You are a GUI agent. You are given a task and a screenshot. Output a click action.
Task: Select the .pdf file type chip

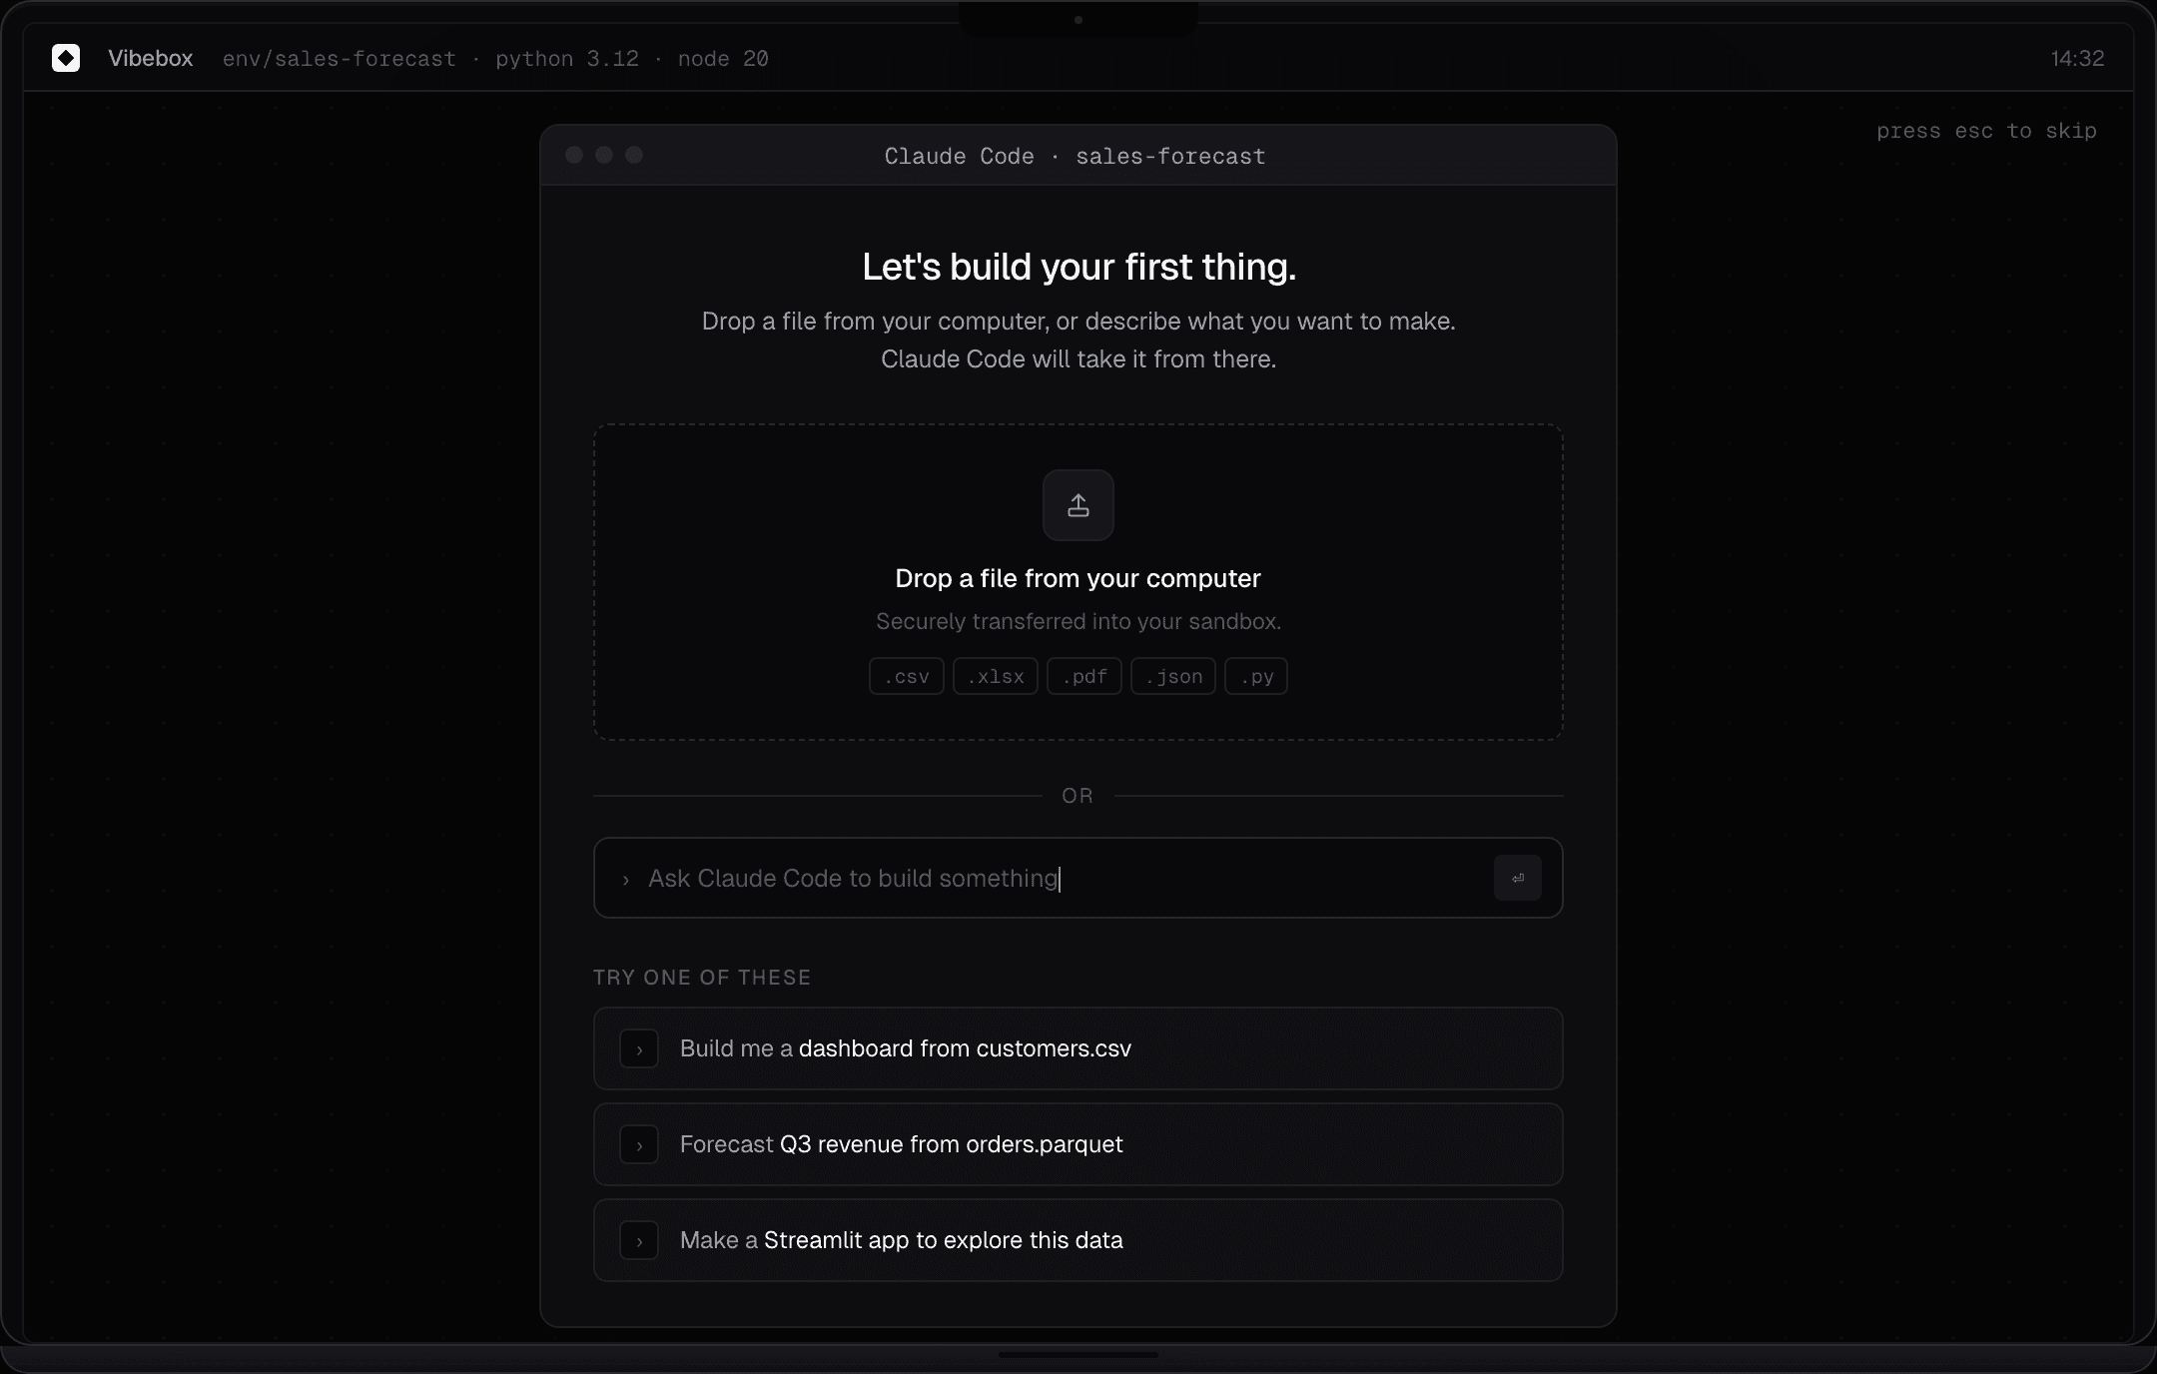[1083, 676]
